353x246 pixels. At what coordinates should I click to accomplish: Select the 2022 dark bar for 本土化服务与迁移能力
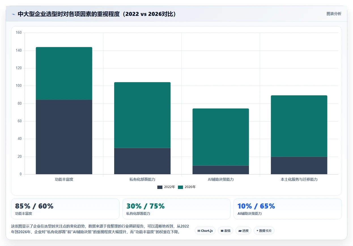pyautogui.click(x=299, y=165)
